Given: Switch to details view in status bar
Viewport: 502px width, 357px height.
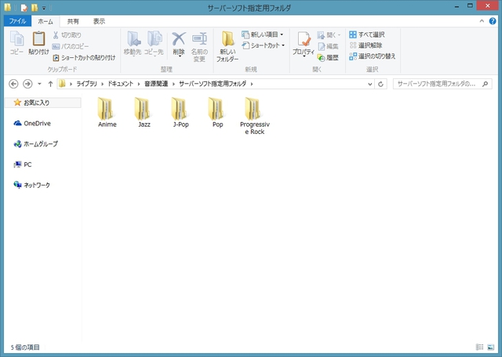Looking at the screenshot, I should click(479, 347).
